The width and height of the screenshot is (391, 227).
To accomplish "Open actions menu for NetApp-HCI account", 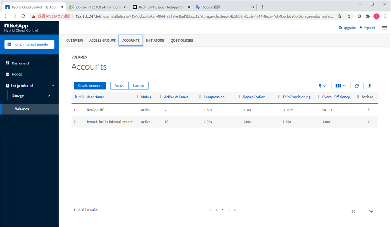I will tap(369, 110).
